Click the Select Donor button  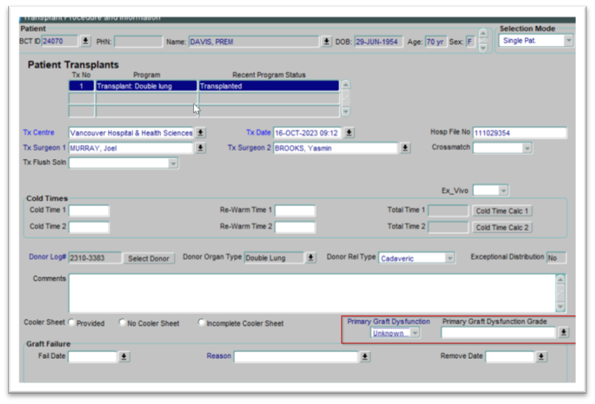149,258
